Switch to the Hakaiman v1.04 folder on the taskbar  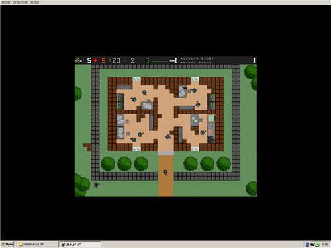(38, 244)
